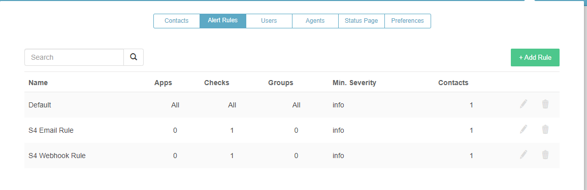Edit the Default rule with pencil icon

point(524,104)
